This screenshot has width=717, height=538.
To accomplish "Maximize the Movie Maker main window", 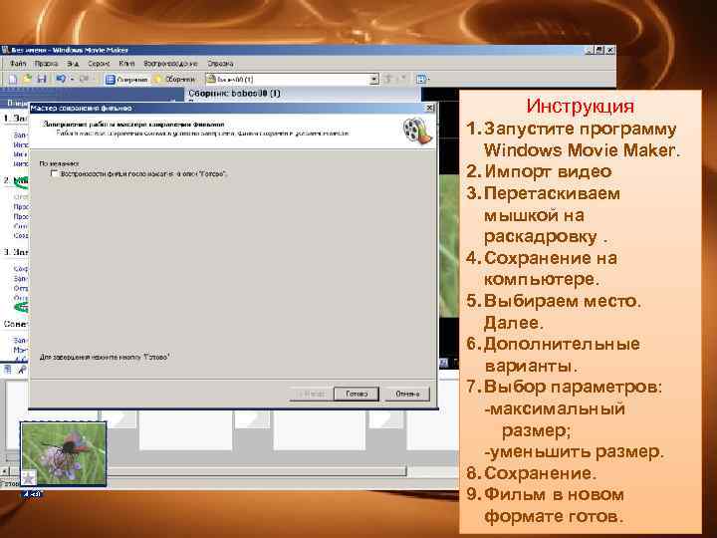I will click(x=599, y=50).
